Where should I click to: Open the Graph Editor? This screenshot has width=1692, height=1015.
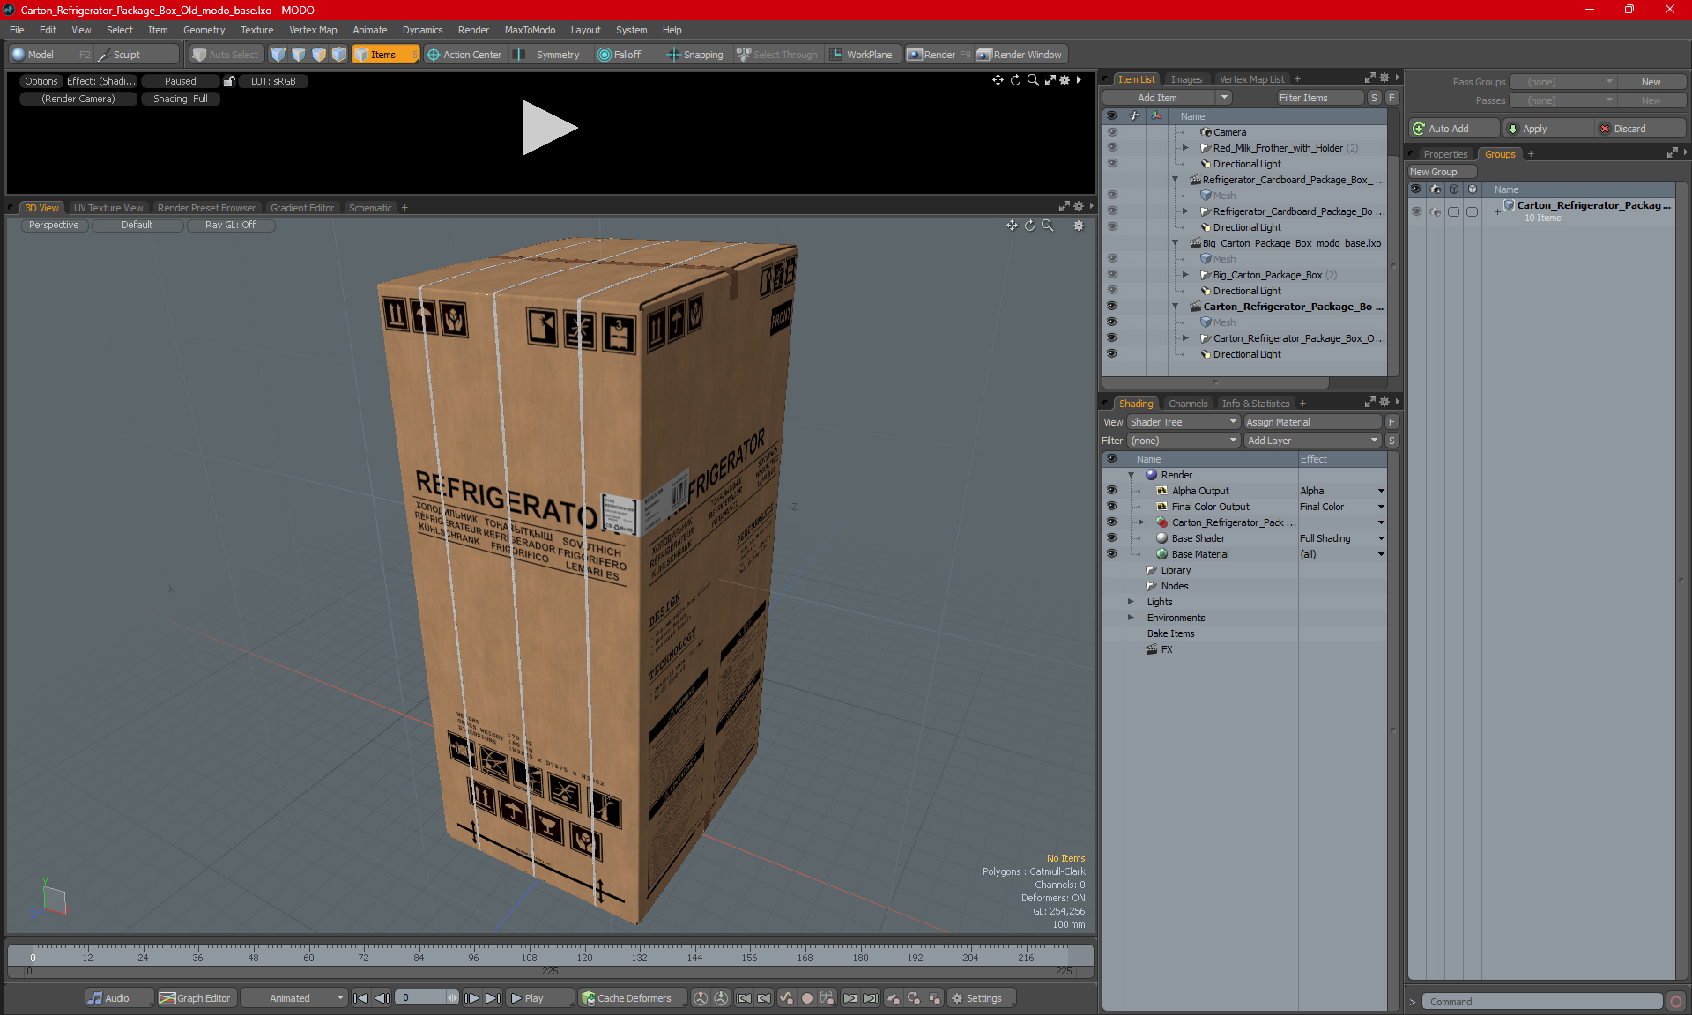(196, 998)
